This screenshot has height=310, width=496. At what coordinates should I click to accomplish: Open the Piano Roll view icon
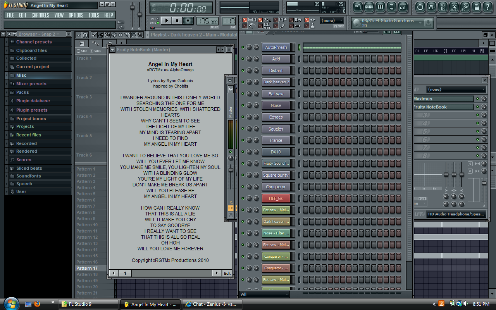tap(380, 7)
